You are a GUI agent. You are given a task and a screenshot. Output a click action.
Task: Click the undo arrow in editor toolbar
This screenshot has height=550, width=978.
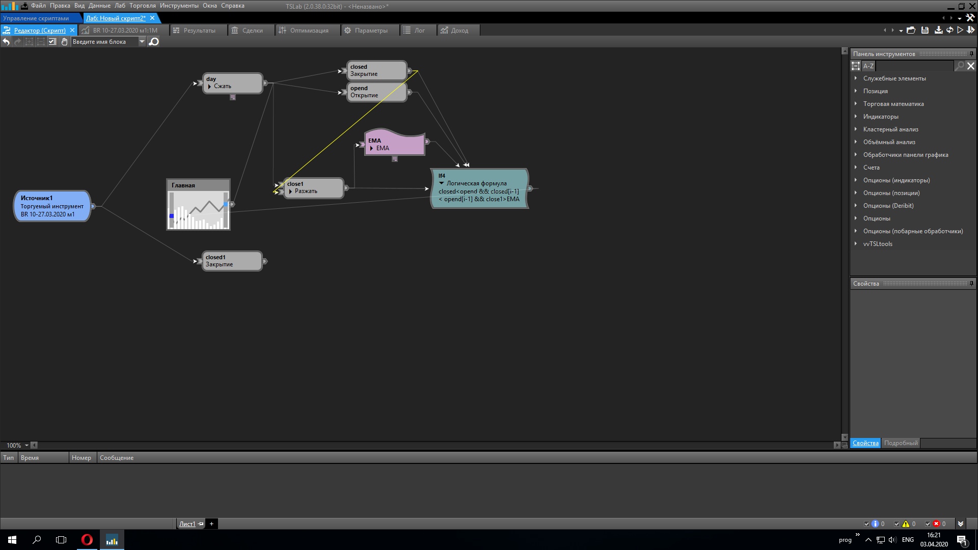coord(6,42)
